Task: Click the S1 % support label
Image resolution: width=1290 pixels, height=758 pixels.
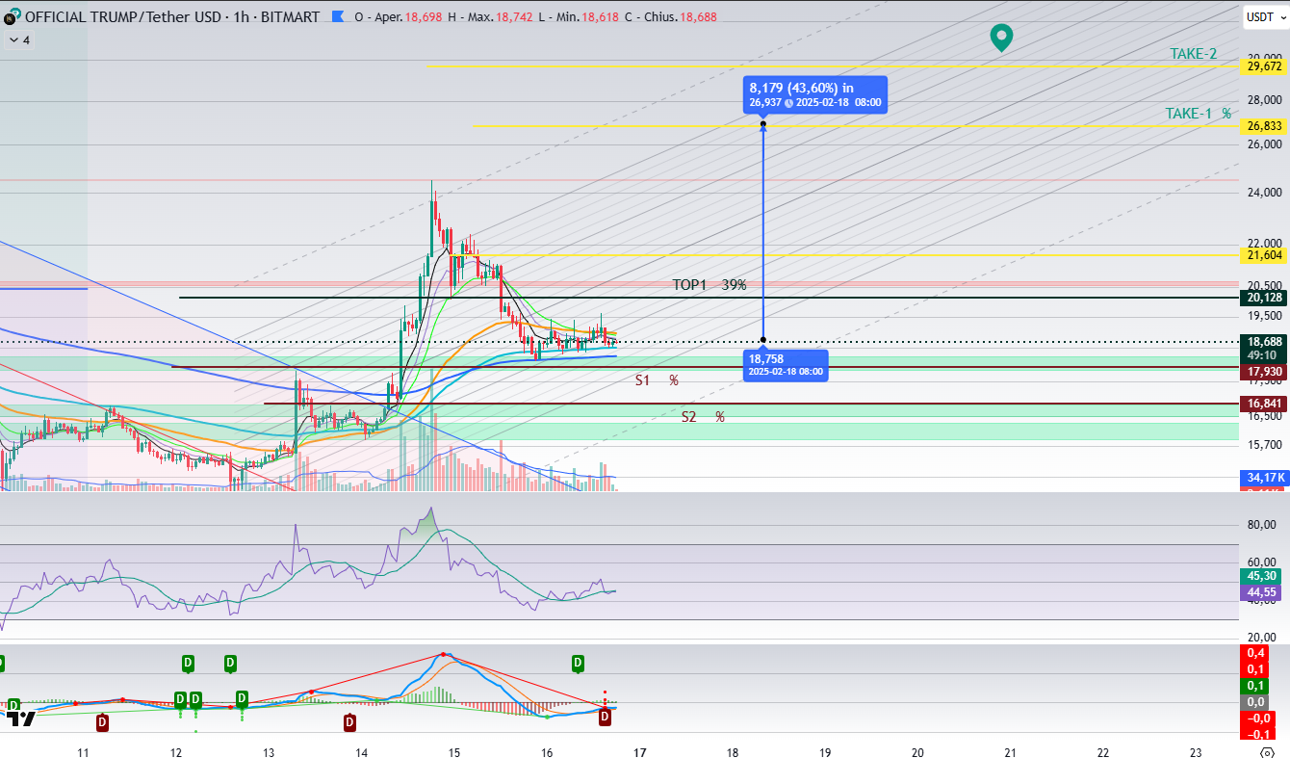Action: tap(656, 380)
